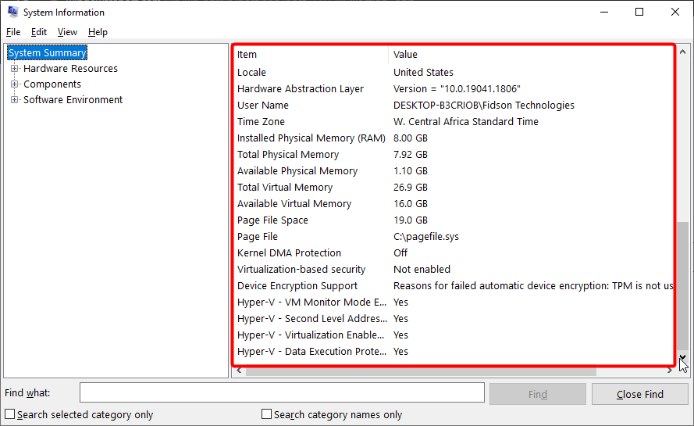Expand the Software Environment node

point(15,100)
